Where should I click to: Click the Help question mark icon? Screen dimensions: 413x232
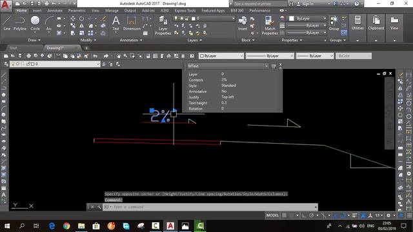coord(356,4)
